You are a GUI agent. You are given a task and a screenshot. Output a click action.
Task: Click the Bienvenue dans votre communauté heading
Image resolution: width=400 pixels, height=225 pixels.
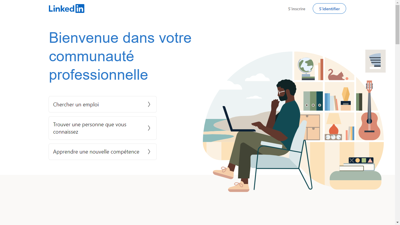120,56
